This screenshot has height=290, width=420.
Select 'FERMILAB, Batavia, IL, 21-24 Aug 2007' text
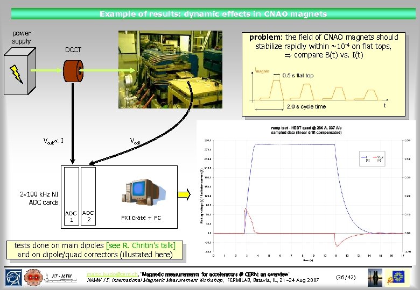tap(273, 280)
